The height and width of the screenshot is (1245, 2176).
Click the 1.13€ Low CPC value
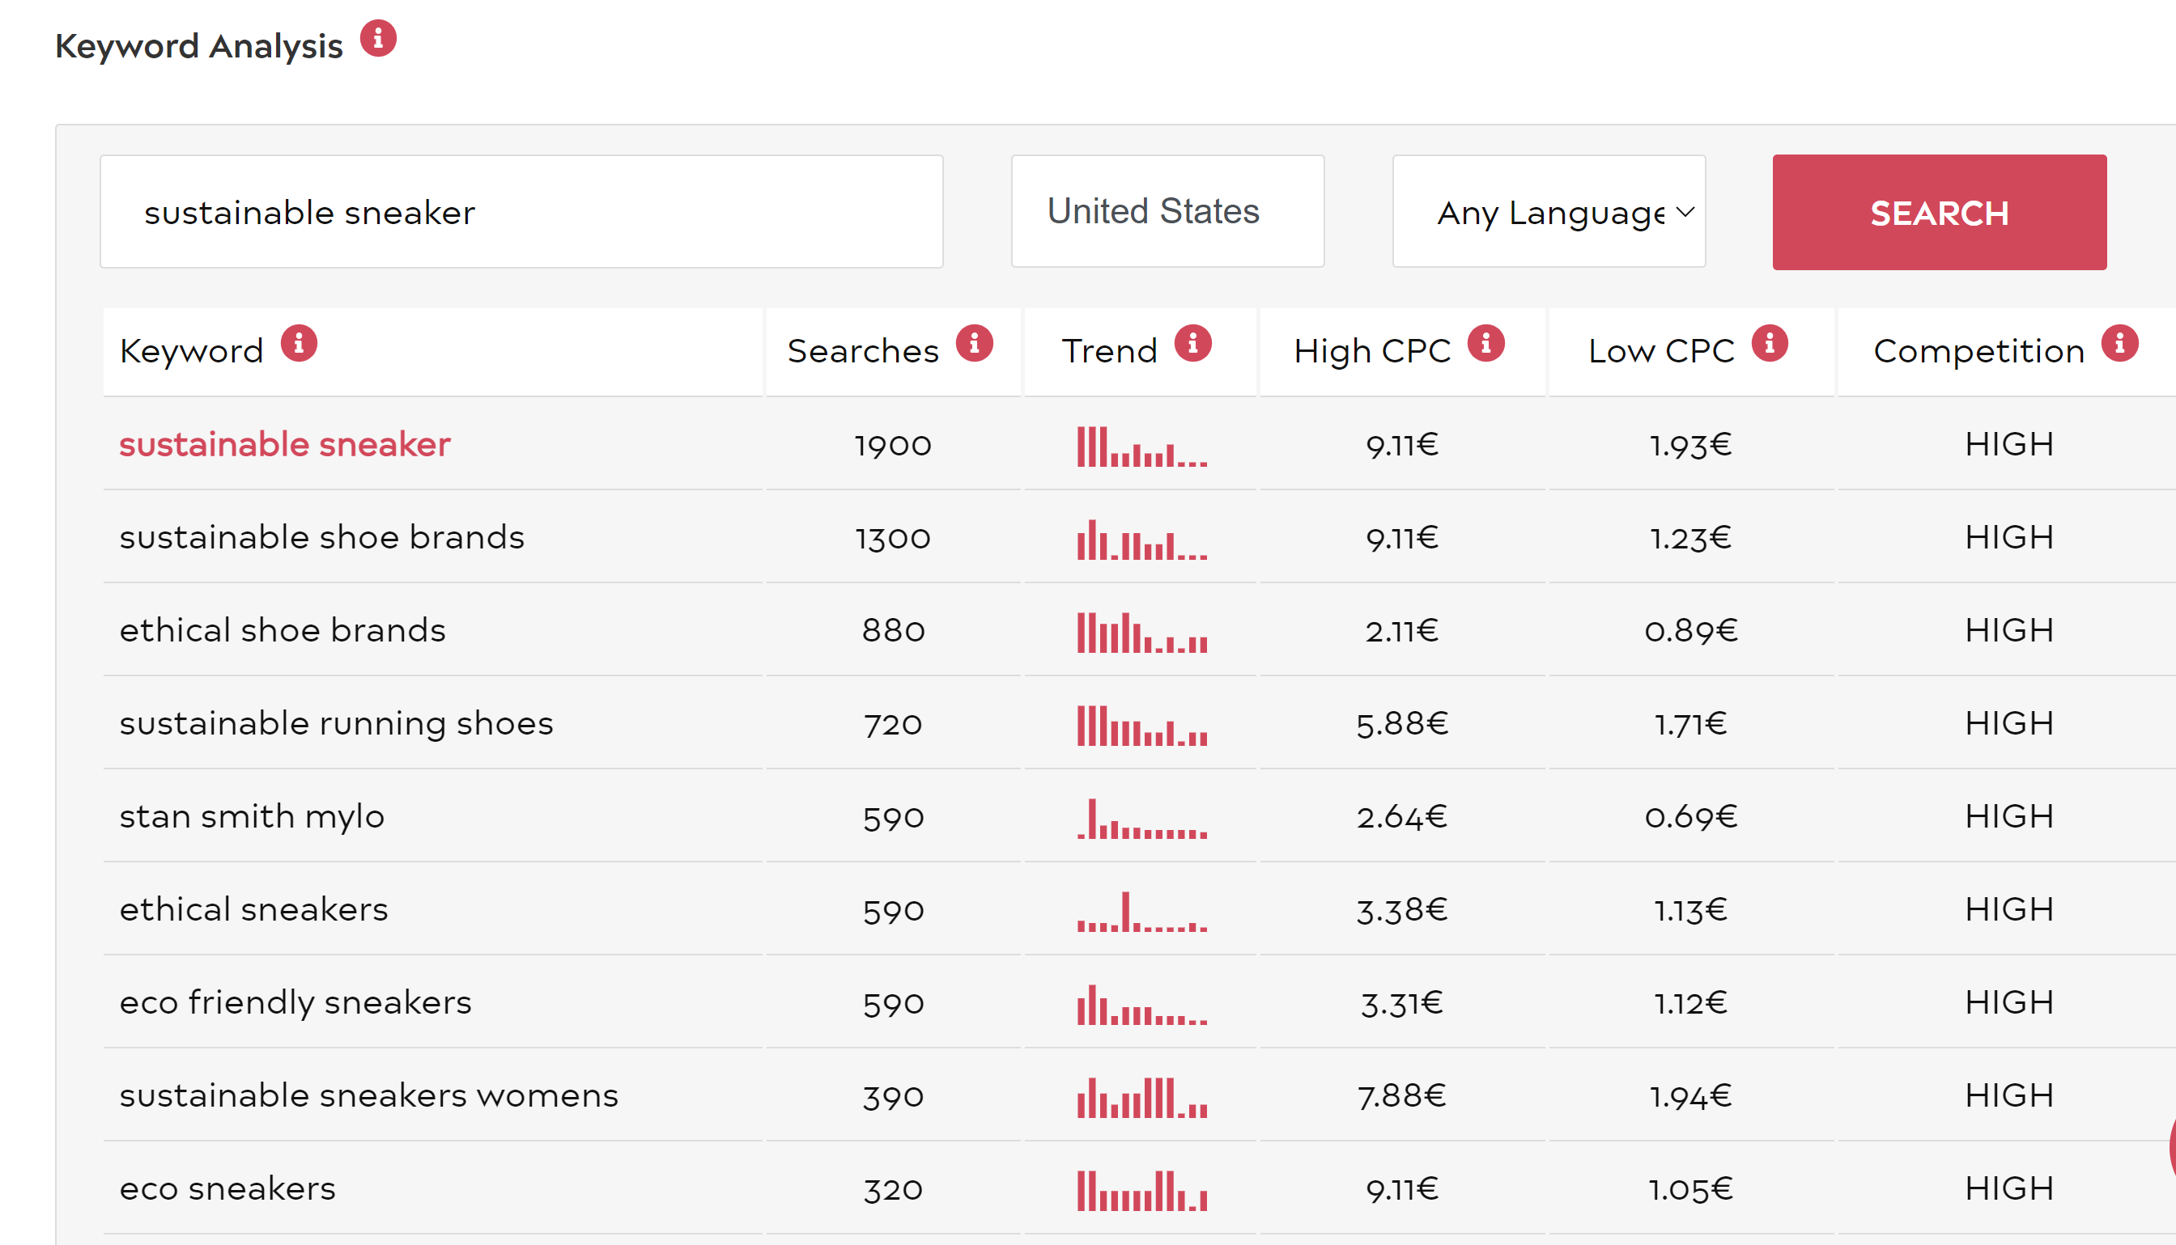point(1690,911)
